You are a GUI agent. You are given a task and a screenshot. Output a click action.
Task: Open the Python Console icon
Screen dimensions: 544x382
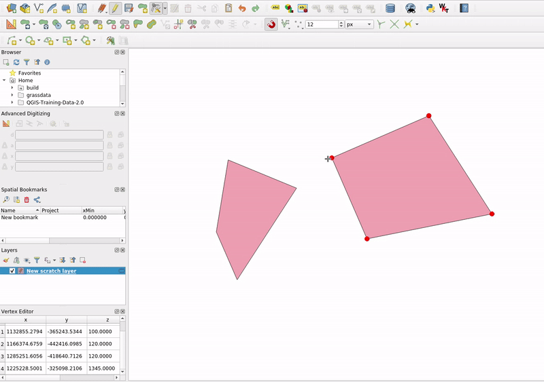[430, 7]
